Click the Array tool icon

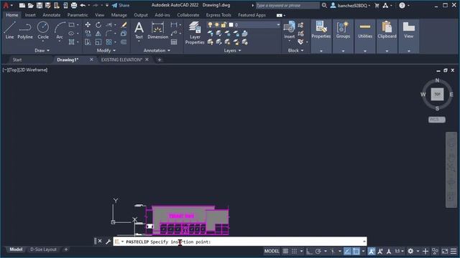109,42
